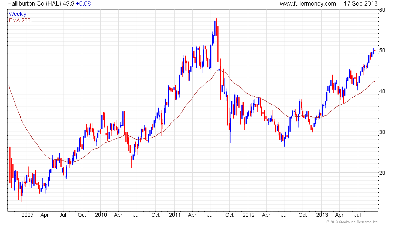Click the price change value +0.08
Screen dimensions: 413x225
(83, 4)
